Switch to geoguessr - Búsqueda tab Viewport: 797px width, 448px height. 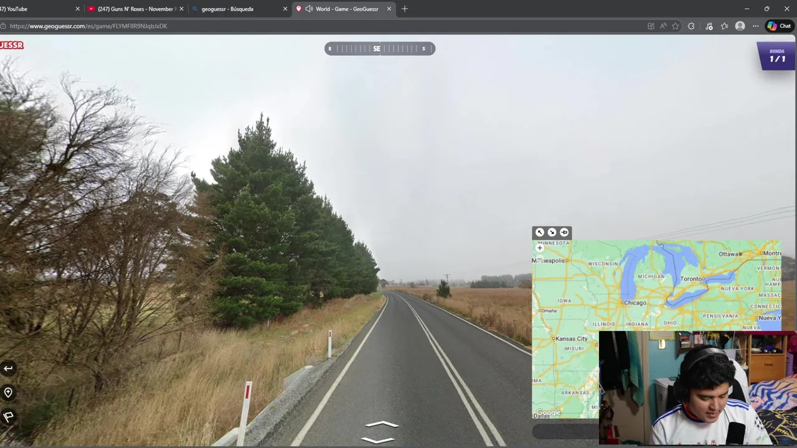239,9
